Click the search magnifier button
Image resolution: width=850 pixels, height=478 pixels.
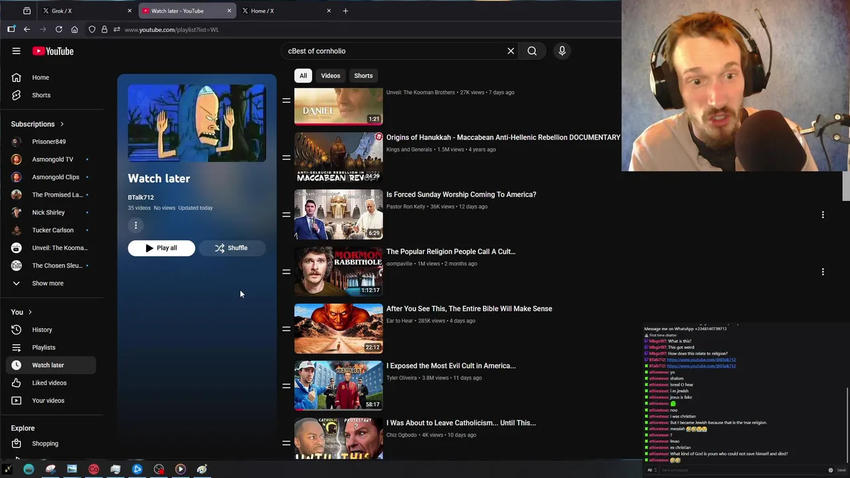pos(532,51)
